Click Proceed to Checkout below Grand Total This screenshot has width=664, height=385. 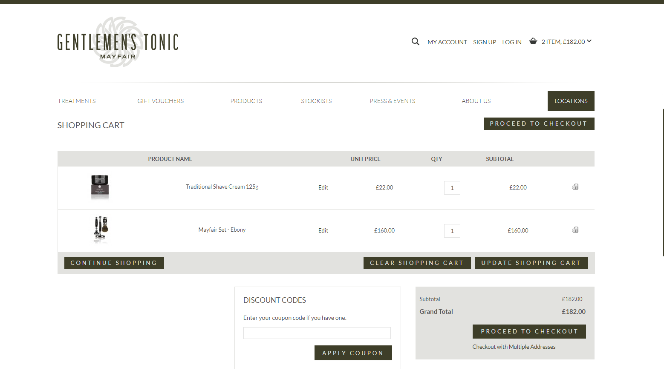[x=529, y=331]
